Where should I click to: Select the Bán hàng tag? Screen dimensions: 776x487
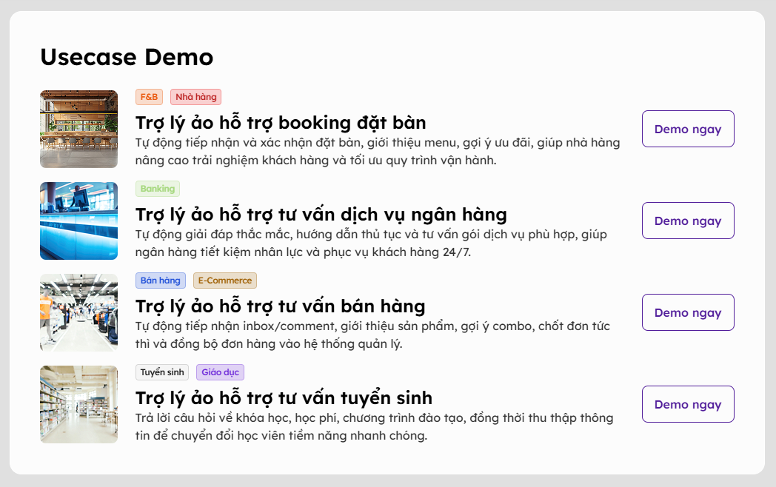[161, 281]
